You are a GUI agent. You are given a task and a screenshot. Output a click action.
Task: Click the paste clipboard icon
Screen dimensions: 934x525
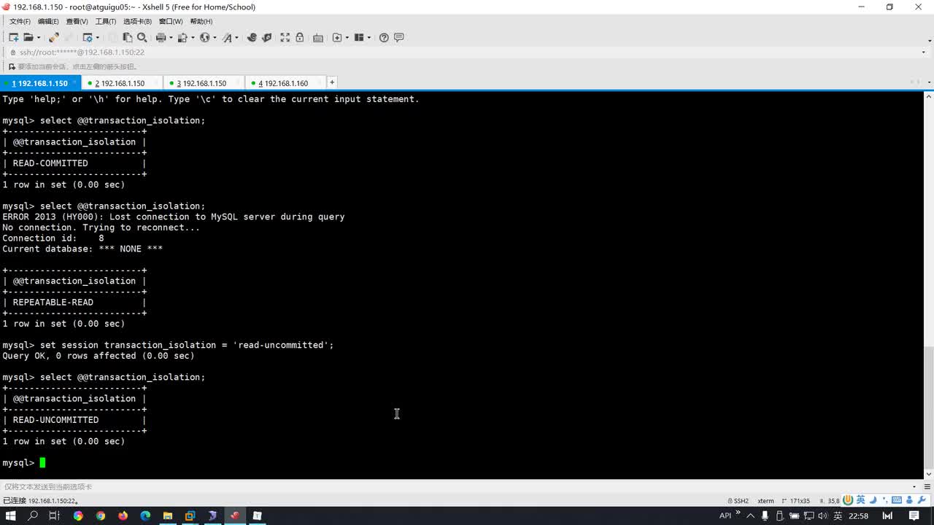point(128,37)
